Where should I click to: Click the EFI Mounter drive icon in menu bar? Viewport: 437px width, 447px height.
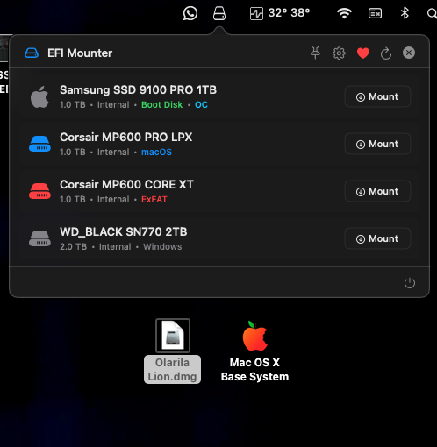[x=219, y=13]
